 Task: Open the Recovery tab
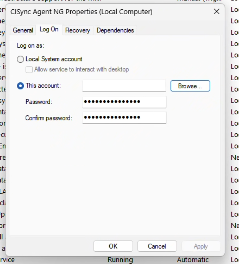(x=78, y=30)
